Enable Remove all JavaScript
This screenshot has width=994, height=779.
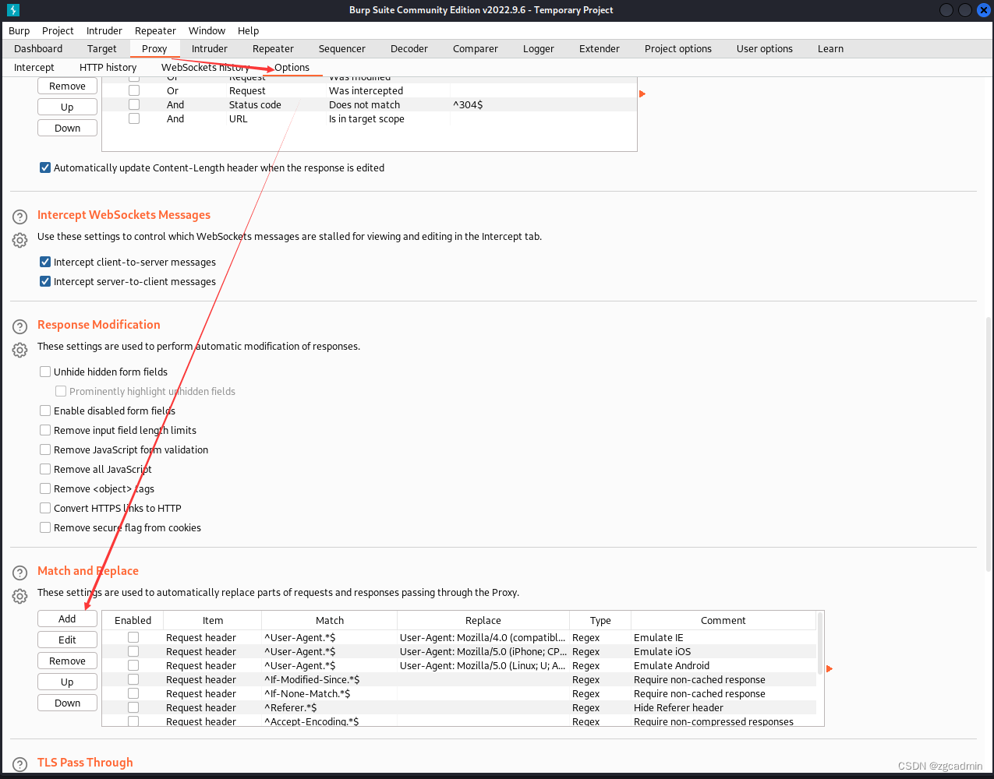(45, 469)
